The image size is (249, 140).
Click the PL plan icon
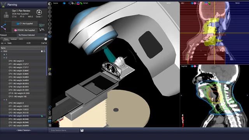pos(42,30)
